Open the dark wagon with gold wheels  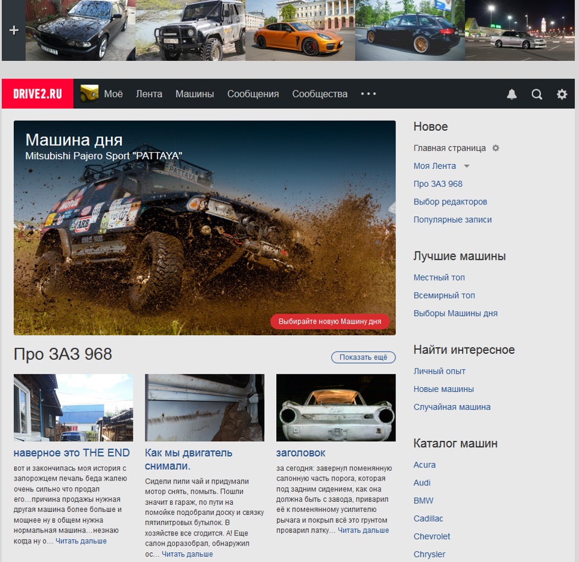point(410,30)
